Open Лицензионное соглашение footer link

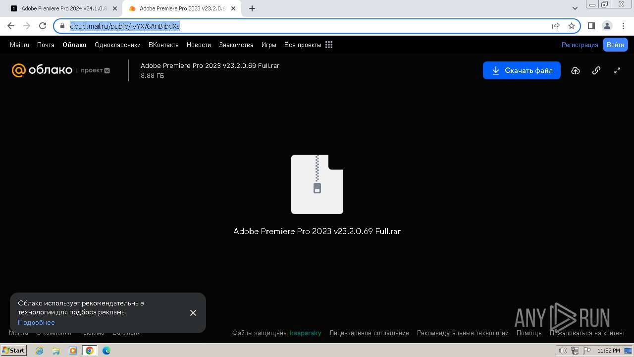click(369, 333)
